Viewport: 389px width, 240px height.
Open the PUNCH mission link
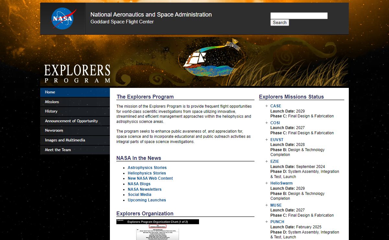pos(277,222)
